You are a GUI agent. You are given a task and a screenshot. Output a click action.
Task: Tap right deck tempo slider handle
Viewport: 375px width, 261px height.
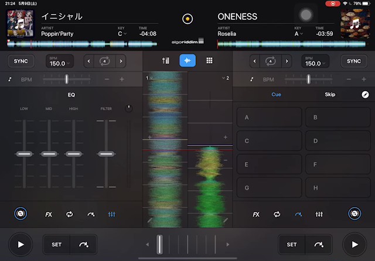[x=309, y=79]
